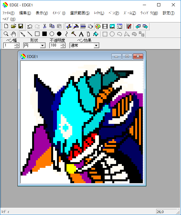Toggle the dotted-lines pattern panel icon
The height and width of the screenshot is (215, 181).
(83, 26)
